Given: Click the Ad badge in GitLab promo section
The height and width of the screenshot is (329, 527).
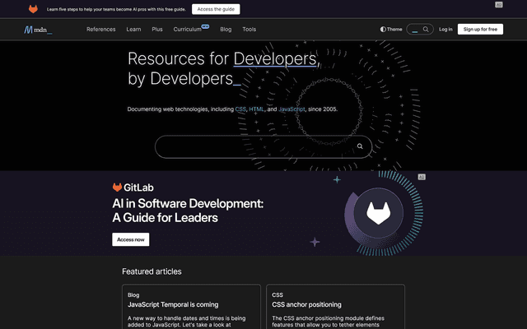Looking at the screenshot, I should (422, 177).
